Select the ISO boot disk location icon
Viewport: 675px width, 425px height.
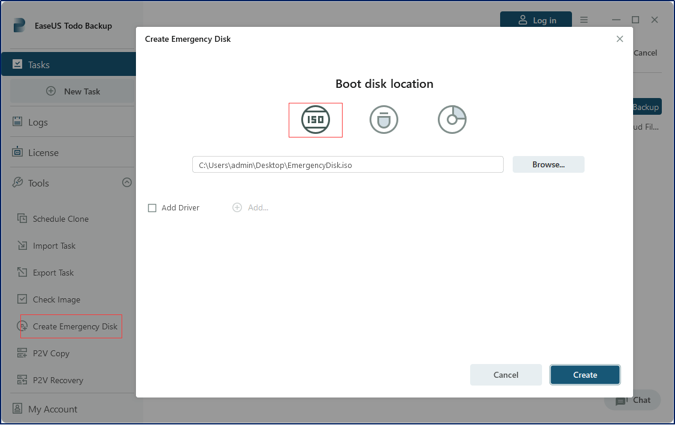(316, 120)
